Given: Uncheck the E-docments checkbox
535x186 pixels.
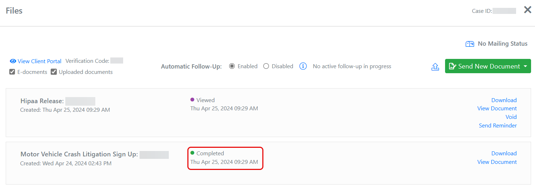Looking at the screenshot, I should pos(12,72).
